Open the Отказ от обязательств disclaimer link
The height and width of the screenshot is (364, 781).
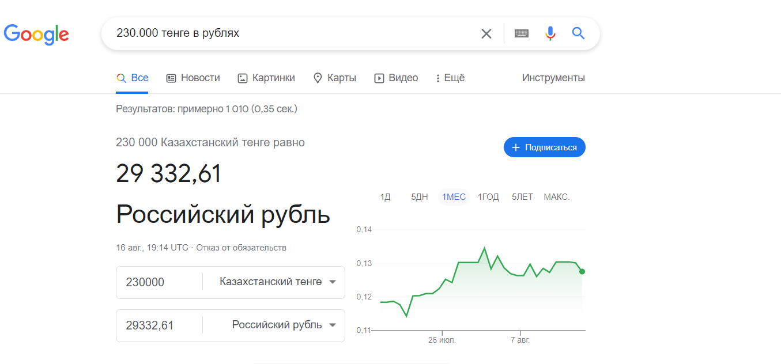click(x=241, y=248)
